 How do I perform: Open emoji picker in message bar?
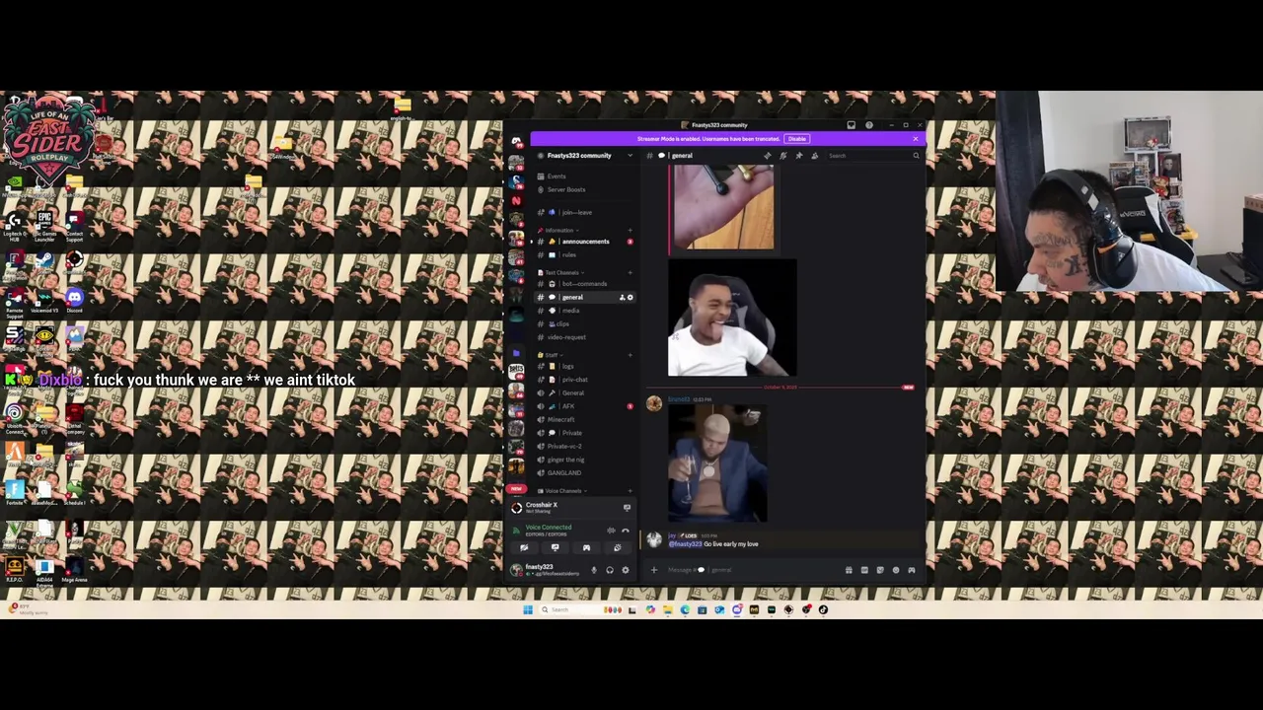896,570
